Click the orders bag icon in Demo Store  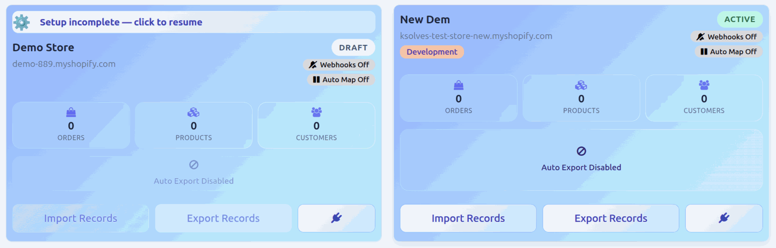pos(71,112)
